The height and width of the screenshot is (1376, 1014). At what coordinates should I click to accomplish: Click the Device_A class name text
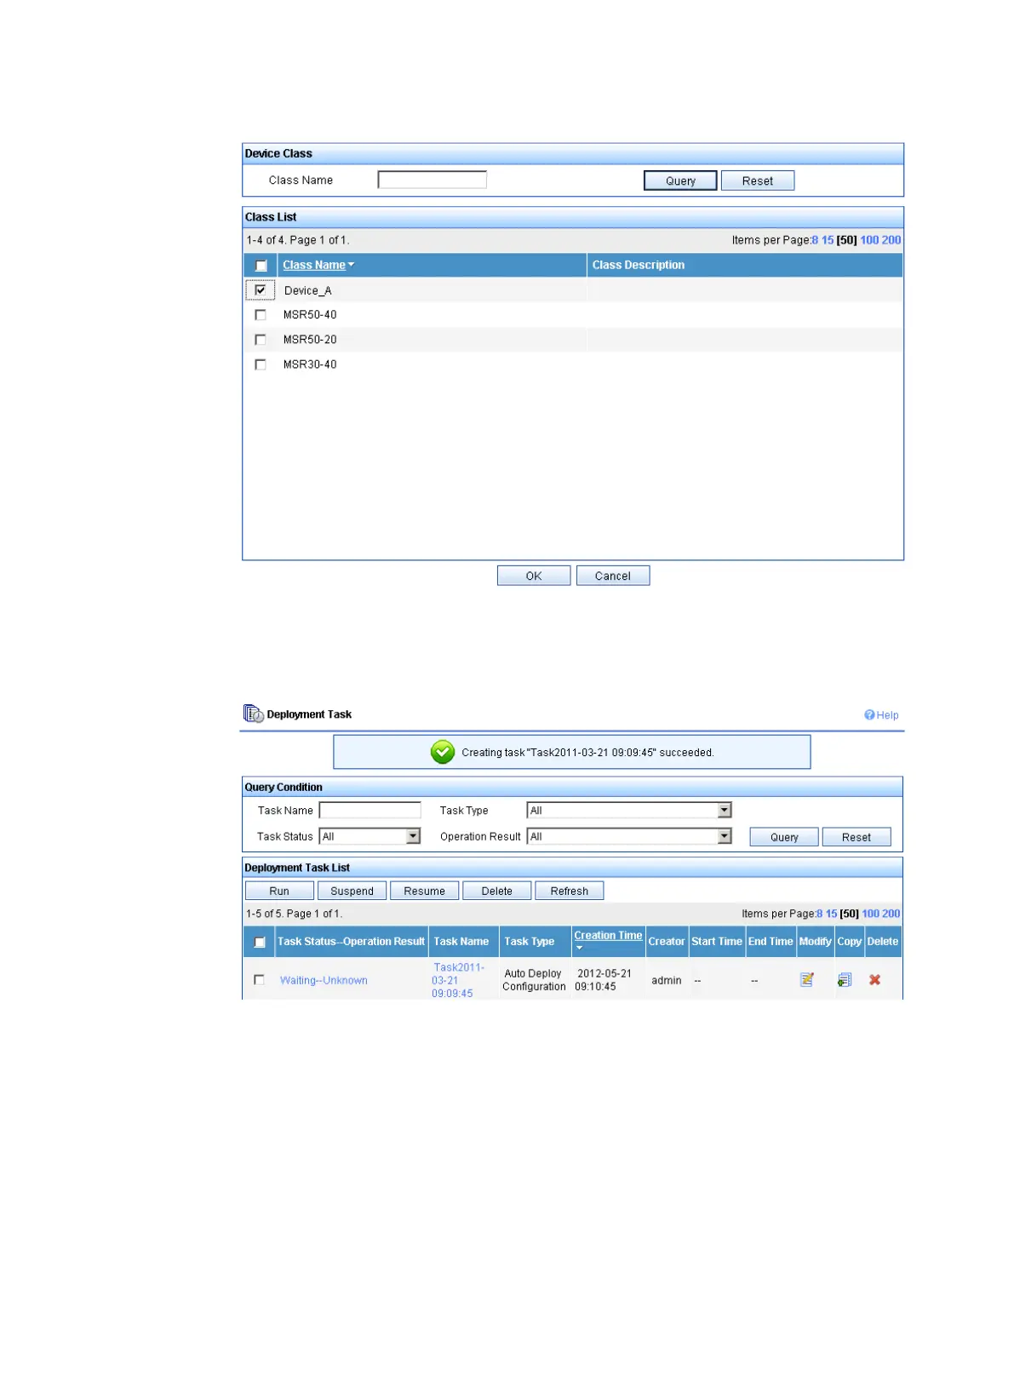click(308, 290)
